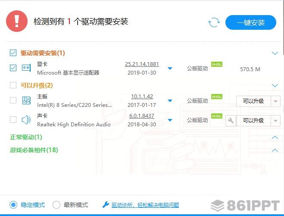
Task: Click the red exclamation warning icon
Action: (x=17, y=21)
